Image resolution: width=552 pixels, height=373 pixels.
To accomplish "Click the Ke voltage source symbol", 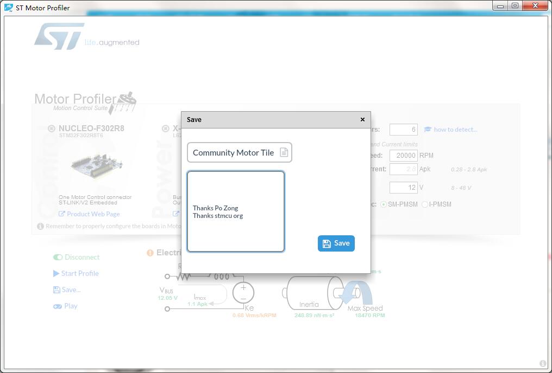I will pos(243,293).
